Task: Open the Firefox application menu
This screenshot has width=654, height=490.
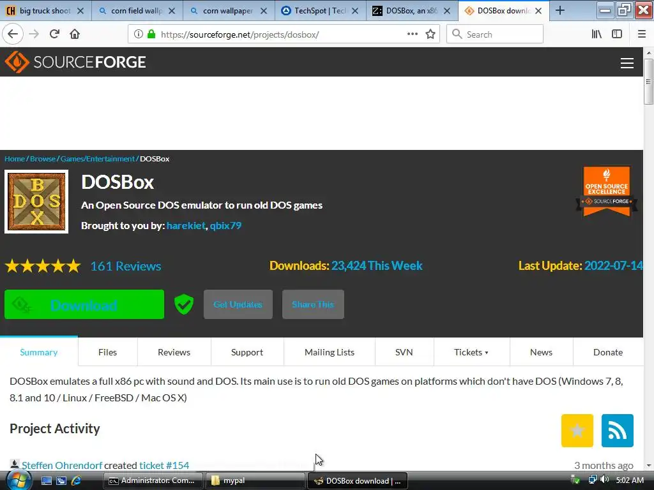Action: tap(642, 34)
